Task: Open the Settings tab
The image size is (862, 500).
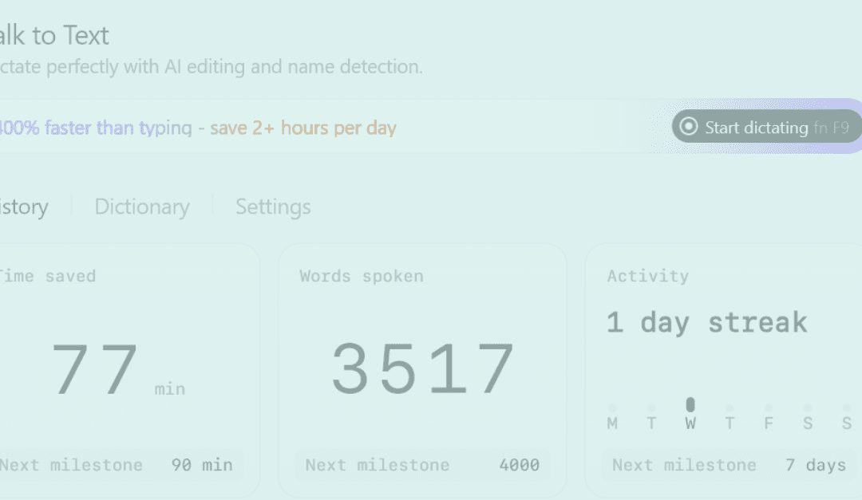Action: tap(272, 207)
